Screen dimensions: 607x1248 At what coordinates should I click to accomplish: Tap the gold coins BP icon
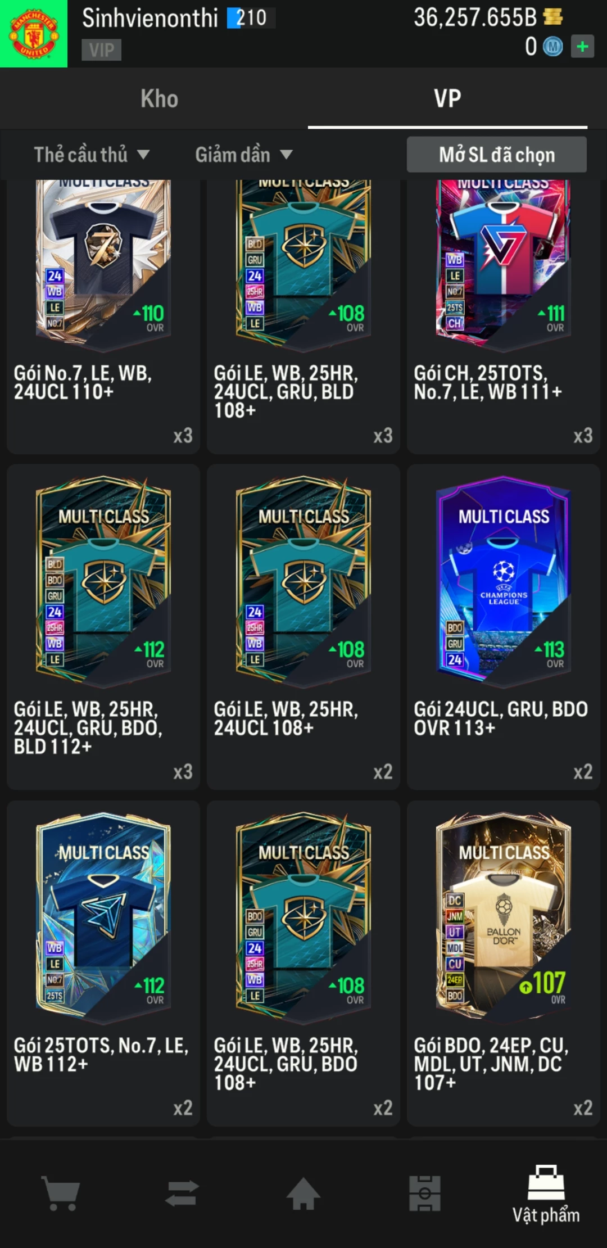(x=553, y=17)
